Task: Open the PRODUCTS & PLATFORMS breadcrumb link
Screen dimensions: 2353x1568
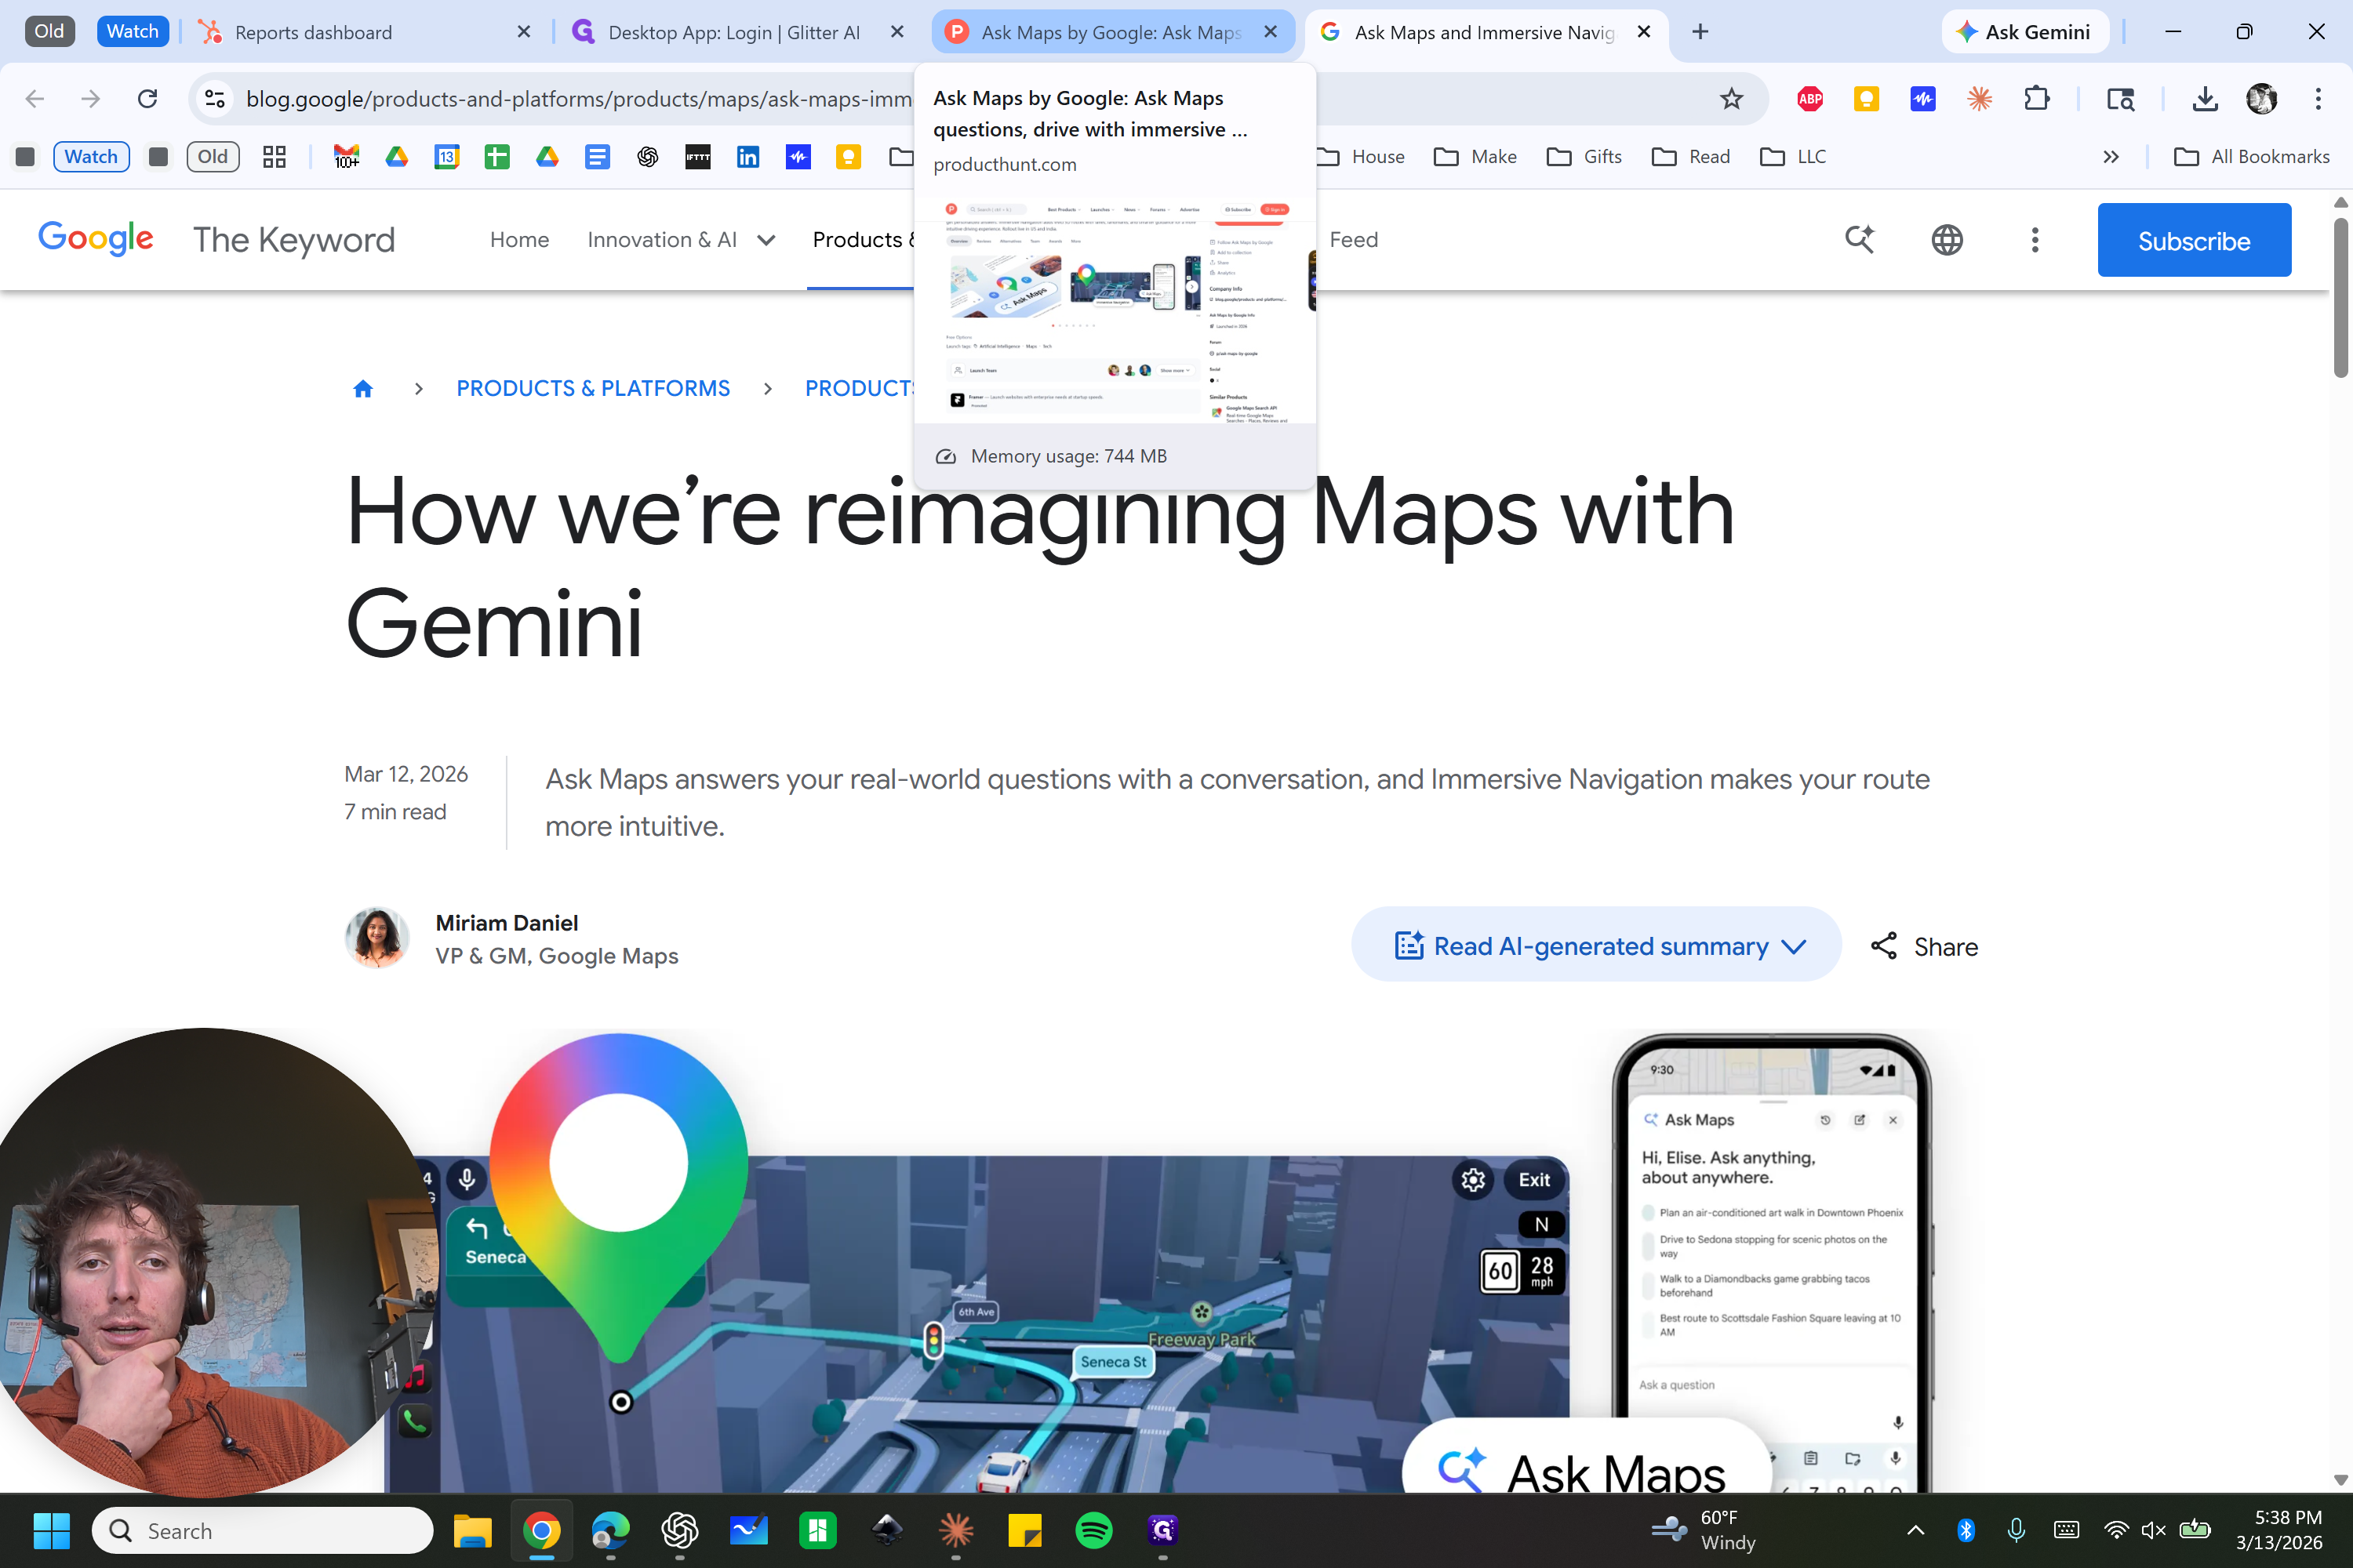Action: pyautogui.click(x=592, y=388)
